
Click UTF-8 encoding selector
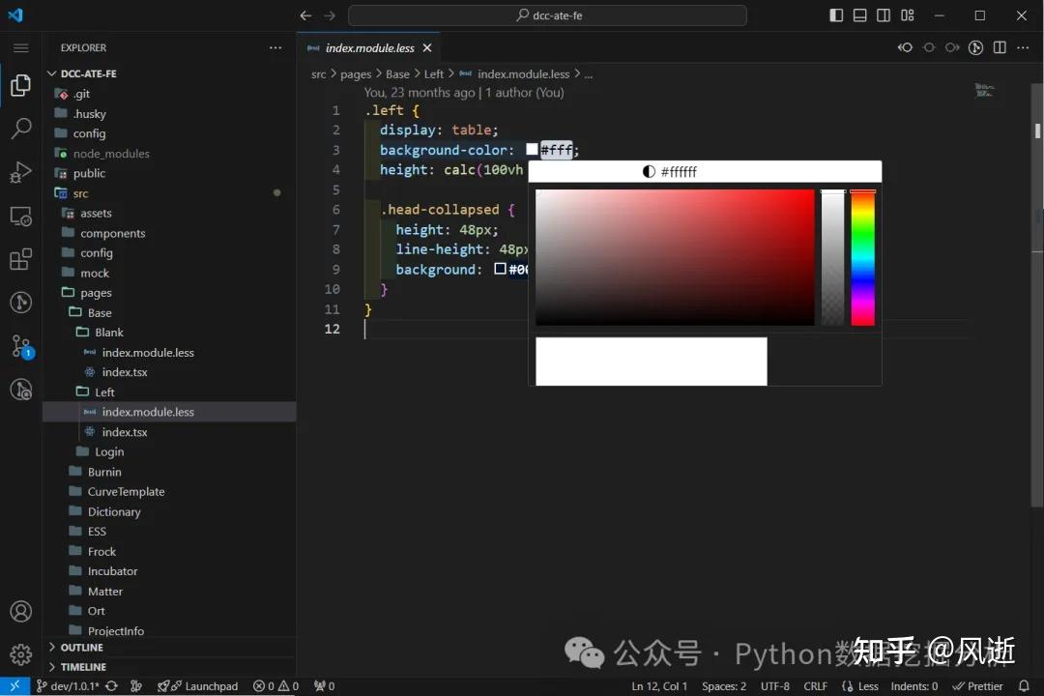[x=775, y=686]
